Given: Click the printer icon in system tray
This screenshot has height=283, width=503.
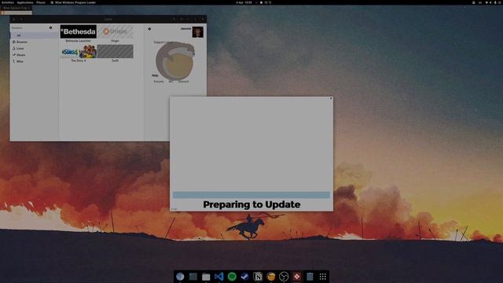Looking at the screenshot, I should point(473,2).
